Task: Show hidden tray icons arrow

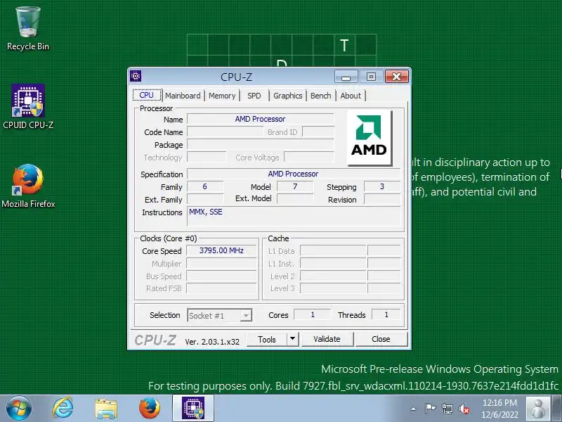Action: (413, 409)
